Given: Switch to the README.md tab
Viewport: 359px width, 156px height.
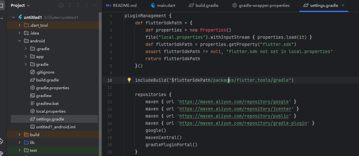Looking at the screenshot, I should click(121, 6).
